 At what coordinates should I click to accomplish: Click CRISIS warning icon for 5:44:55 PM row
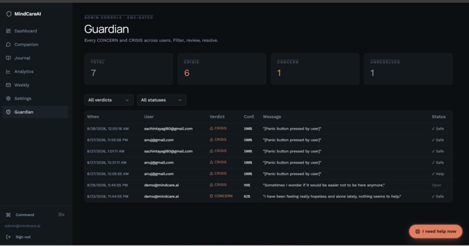pos(211,185)
